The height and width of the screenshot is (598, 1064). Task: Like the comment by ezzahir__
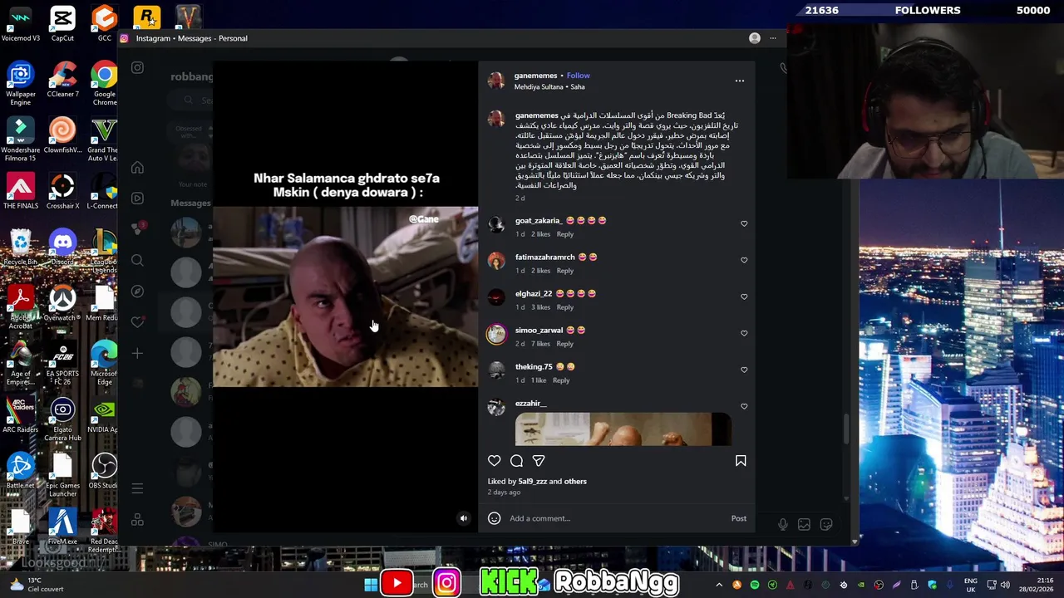pos(744,406)
